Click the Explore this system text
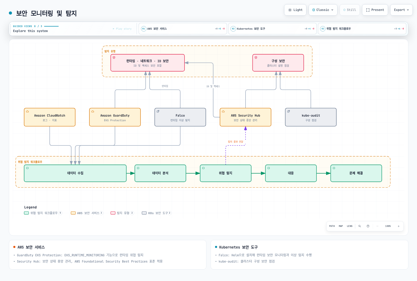 click(30, 31)
